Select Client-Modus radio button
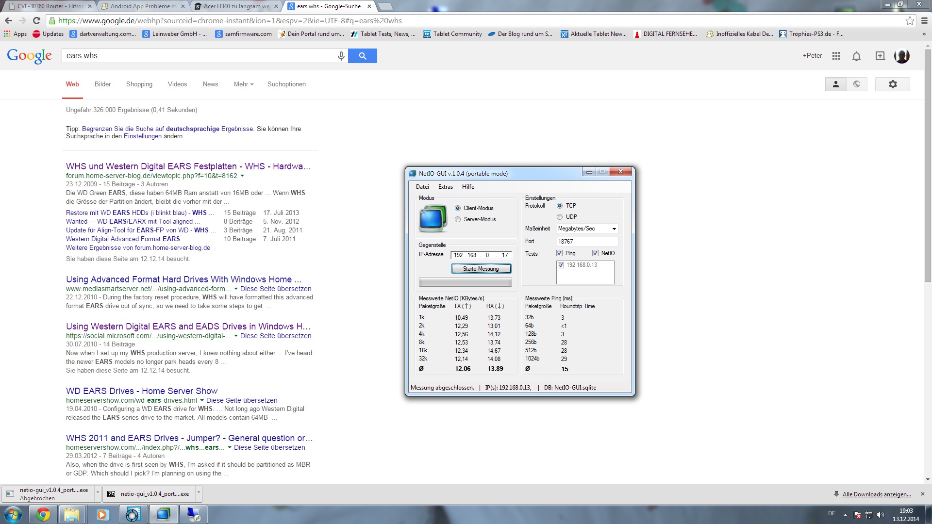Image resolution: width=932 pixels, height=524 pixels. pos(458,208)
